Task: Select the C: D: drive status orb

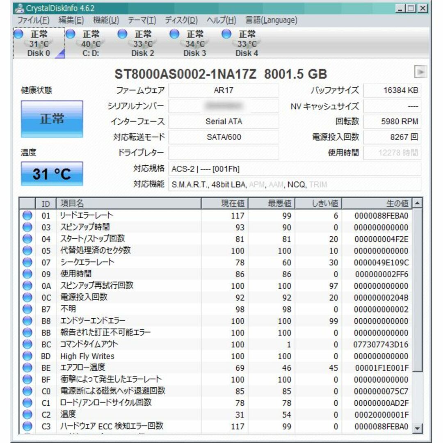Action: tap(71, 34)
